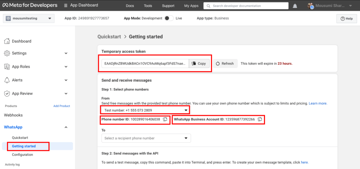Click the Meta for Developers logo
The height and width of the screenshot is (169, 360).
pos(30,5)
